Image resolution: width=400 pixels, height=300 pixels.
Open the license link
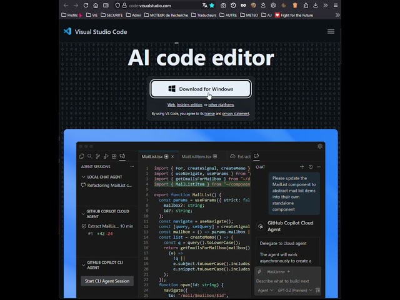pos(209,114)
